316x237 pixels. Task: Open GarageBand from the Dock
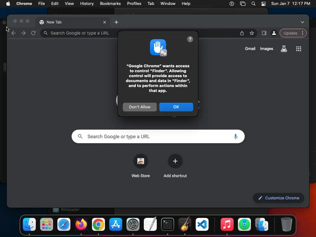pyautogui.click(x=185, y=224)
